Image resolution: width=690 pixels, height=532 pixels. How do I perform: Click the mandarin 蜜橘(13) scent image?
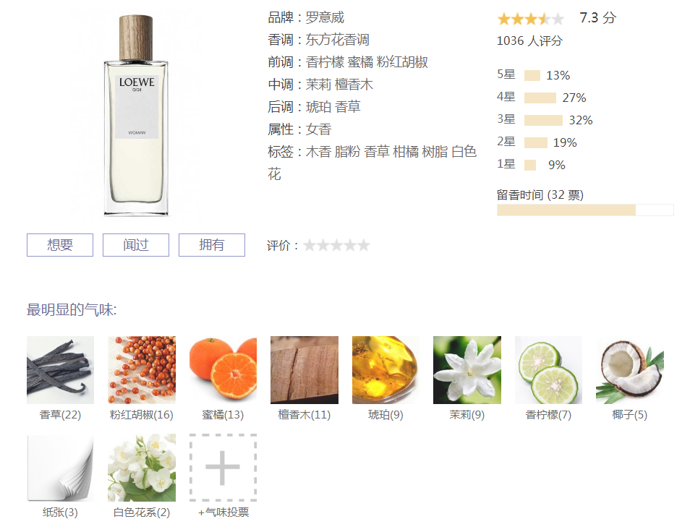click(x=223, y=370)
